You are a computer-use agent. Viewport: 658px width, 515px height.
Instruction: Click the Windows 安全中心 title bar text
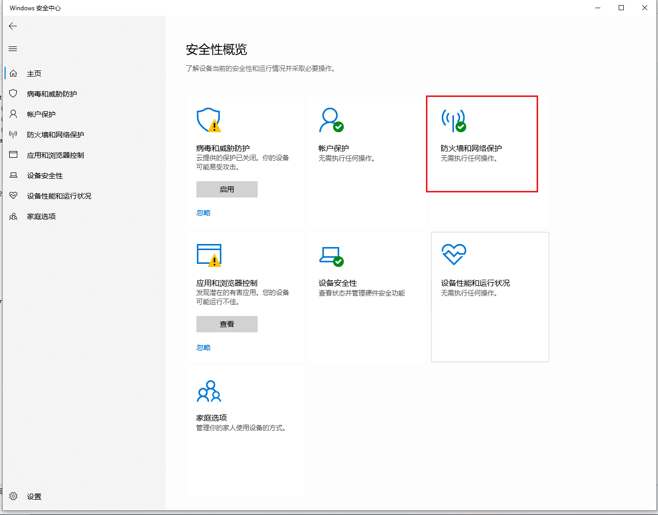click(x=35, y=8)
